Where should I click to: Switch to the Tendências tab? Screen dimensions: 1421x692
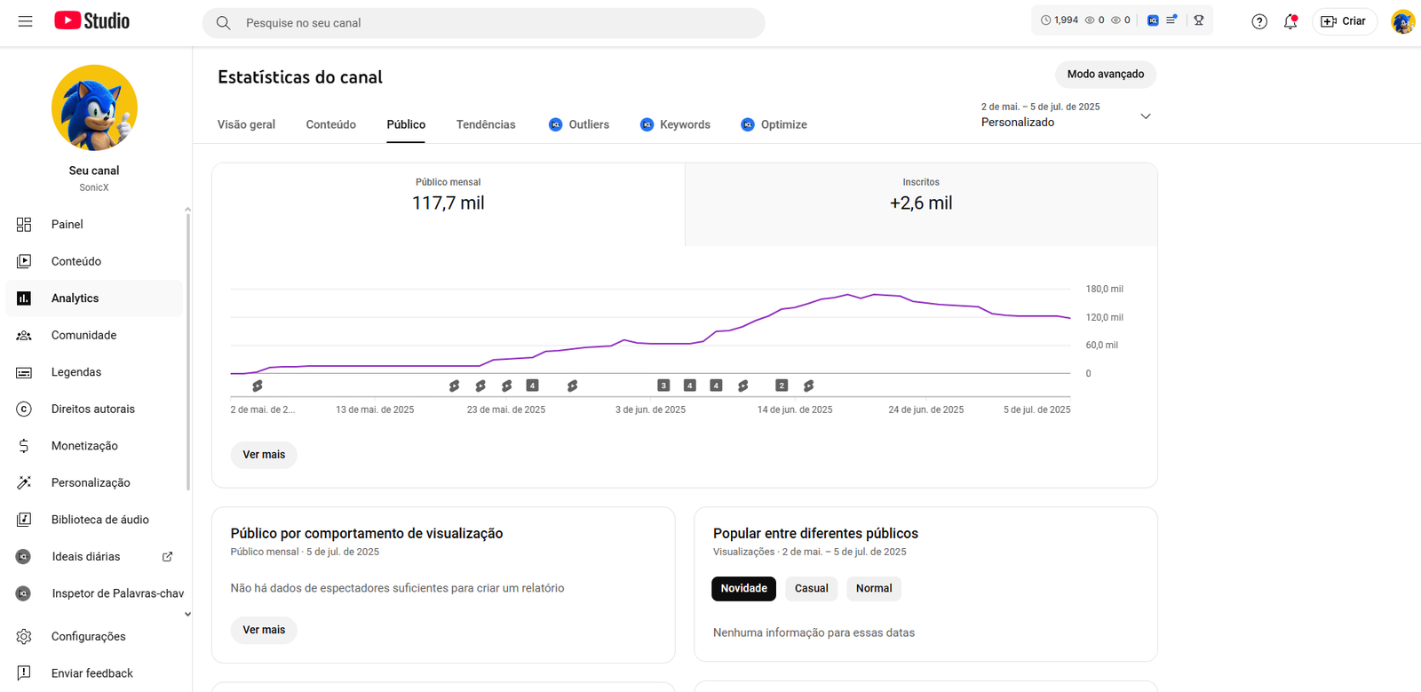[x=485, y=124]
